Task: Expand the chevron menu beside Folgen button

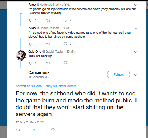Action: pyautogui.click(x=135, y=75)
